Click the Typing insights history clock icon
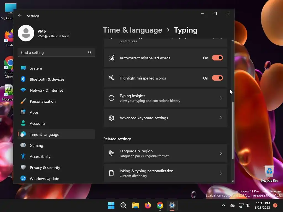 click(x=111, y=98)
